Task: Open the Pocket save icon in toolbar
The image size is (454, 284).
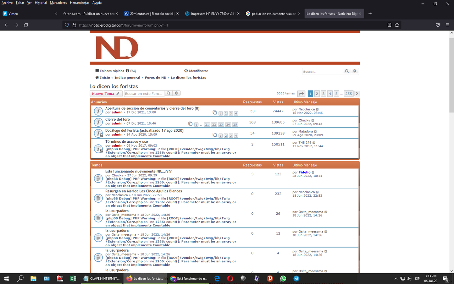Action: pyautogui.click(x=438, y=25)
